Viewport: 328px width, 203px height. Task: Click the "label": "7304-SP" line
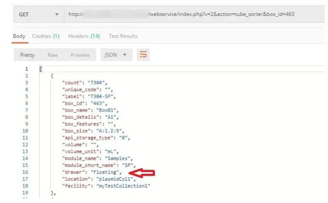click(x=89, y=97)
